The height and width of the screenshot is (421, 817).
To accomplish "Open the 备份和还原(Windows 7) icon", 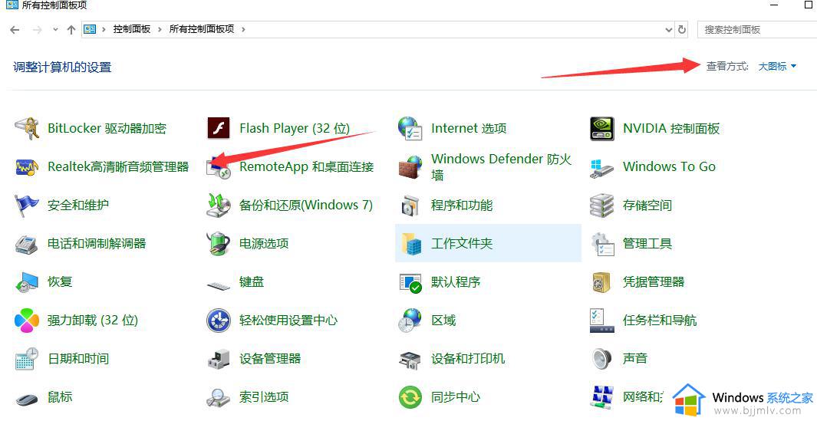I will [219, 206].
